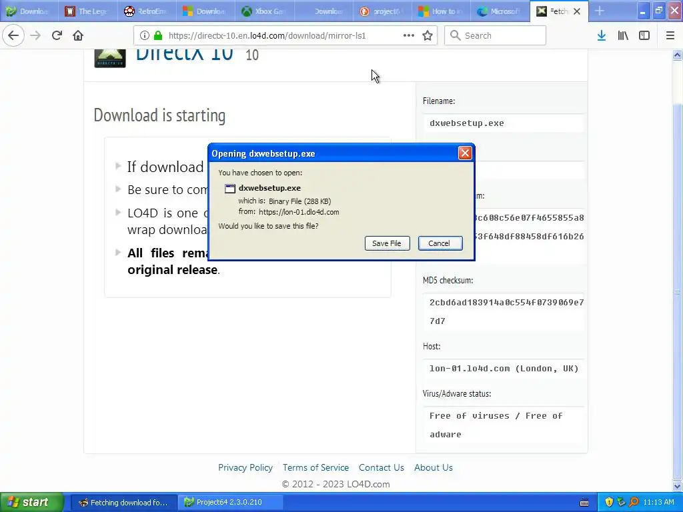Viewport: 683px width, 512px height.
Task: Open a new tab with plus
Action: tap(600, 11)
